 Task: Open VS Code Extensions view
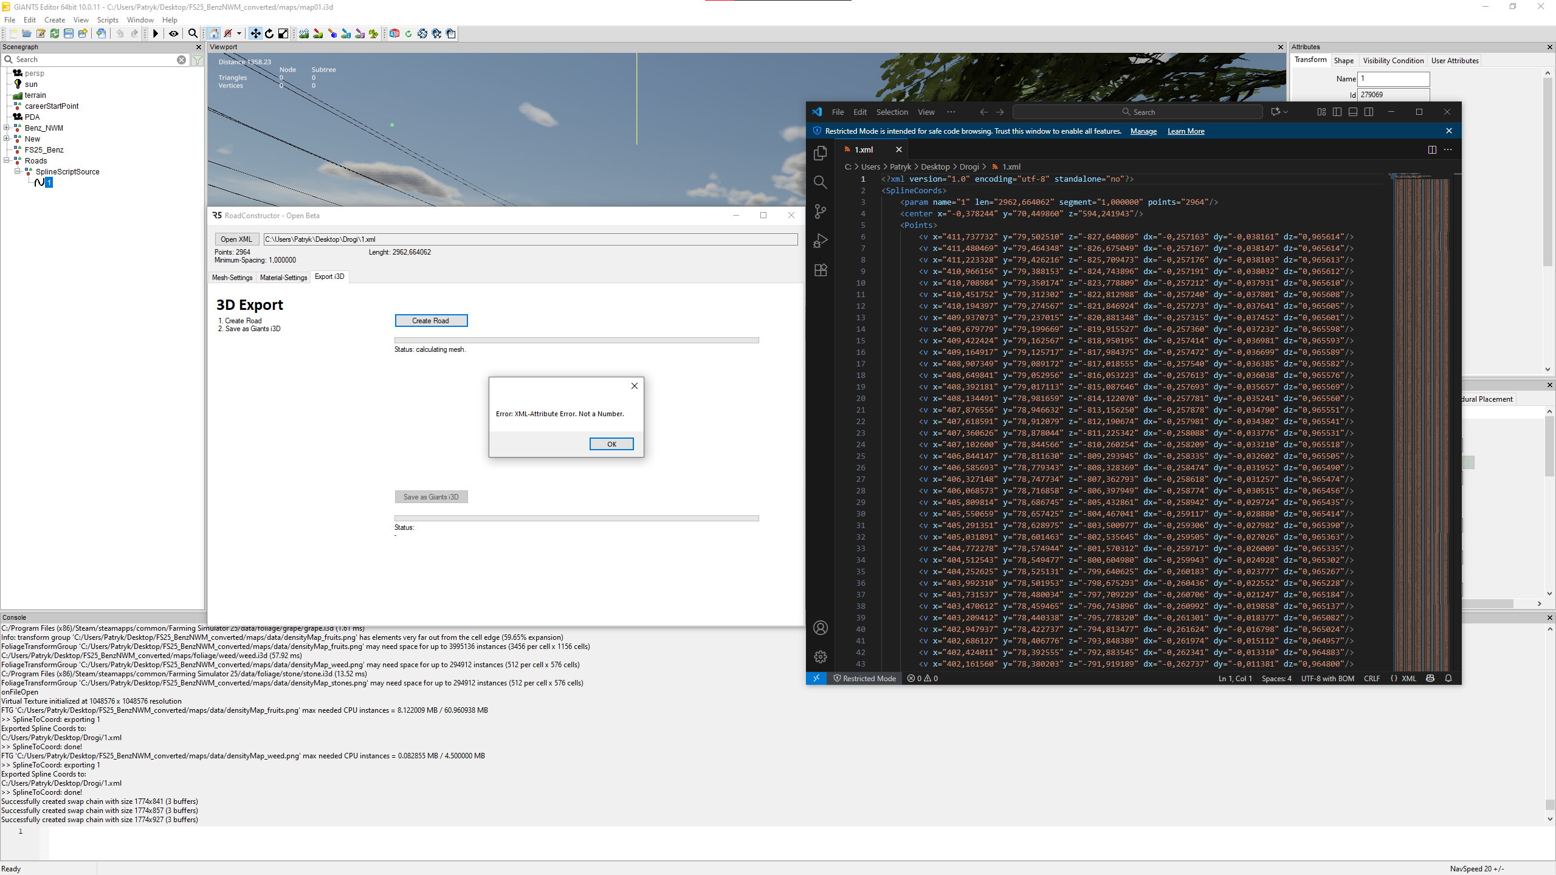[821, 270]
